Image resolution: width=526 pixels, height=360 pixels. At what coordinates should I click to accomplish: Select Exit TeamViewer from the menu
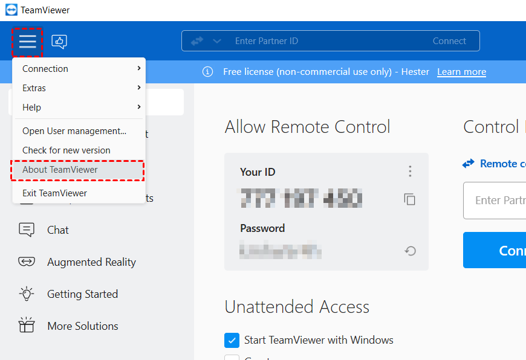coord(54,193)
